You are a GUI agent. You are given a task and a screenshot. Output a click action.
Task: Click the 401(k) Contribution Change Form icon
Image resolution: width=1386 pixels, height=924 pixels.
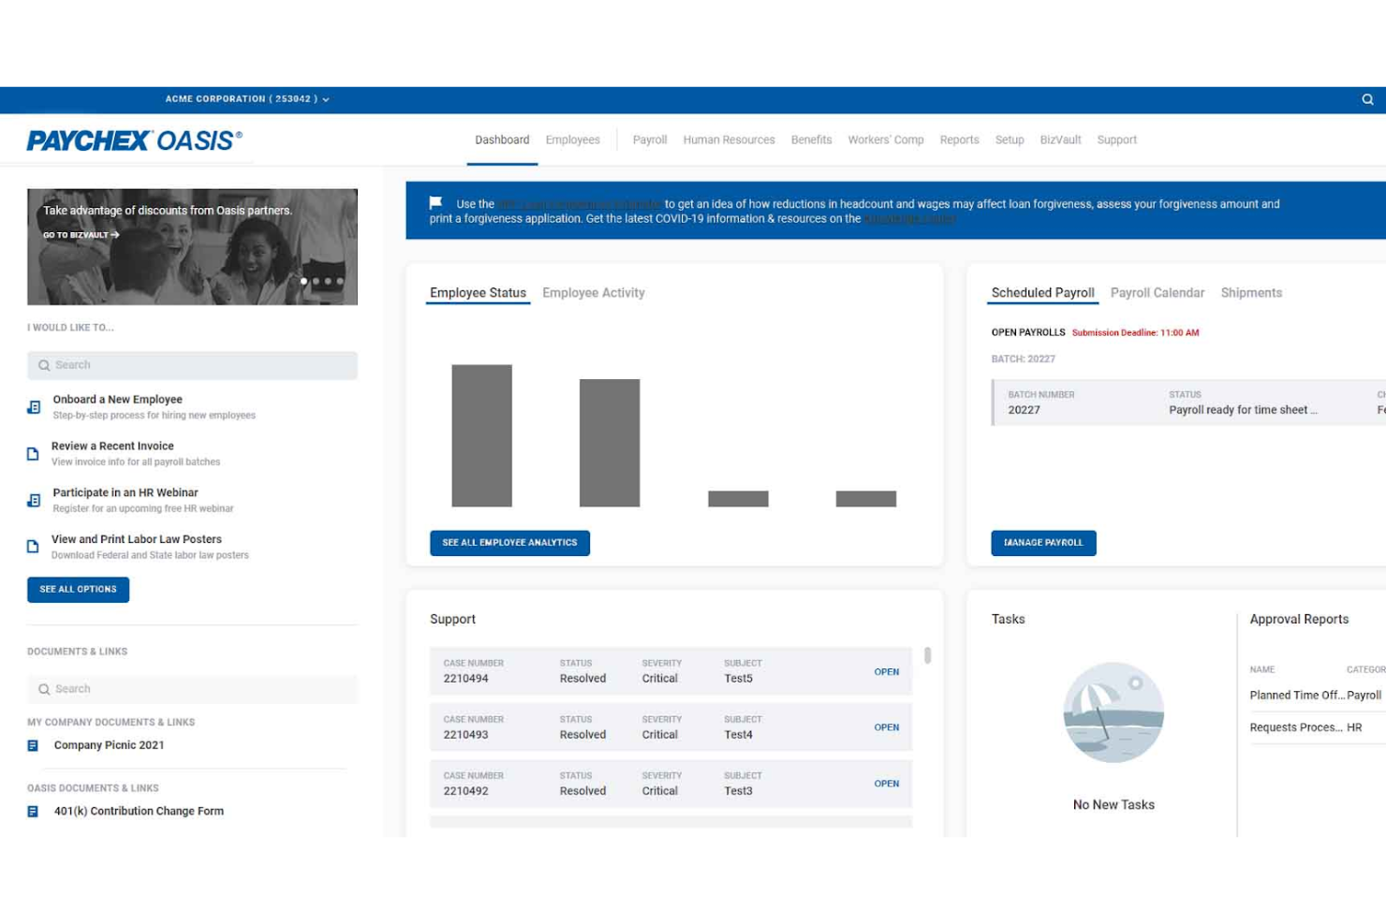click(x=33, y=812)
